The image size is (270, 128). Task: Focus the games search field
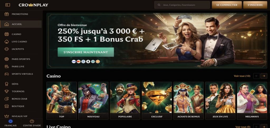[182, 5]
